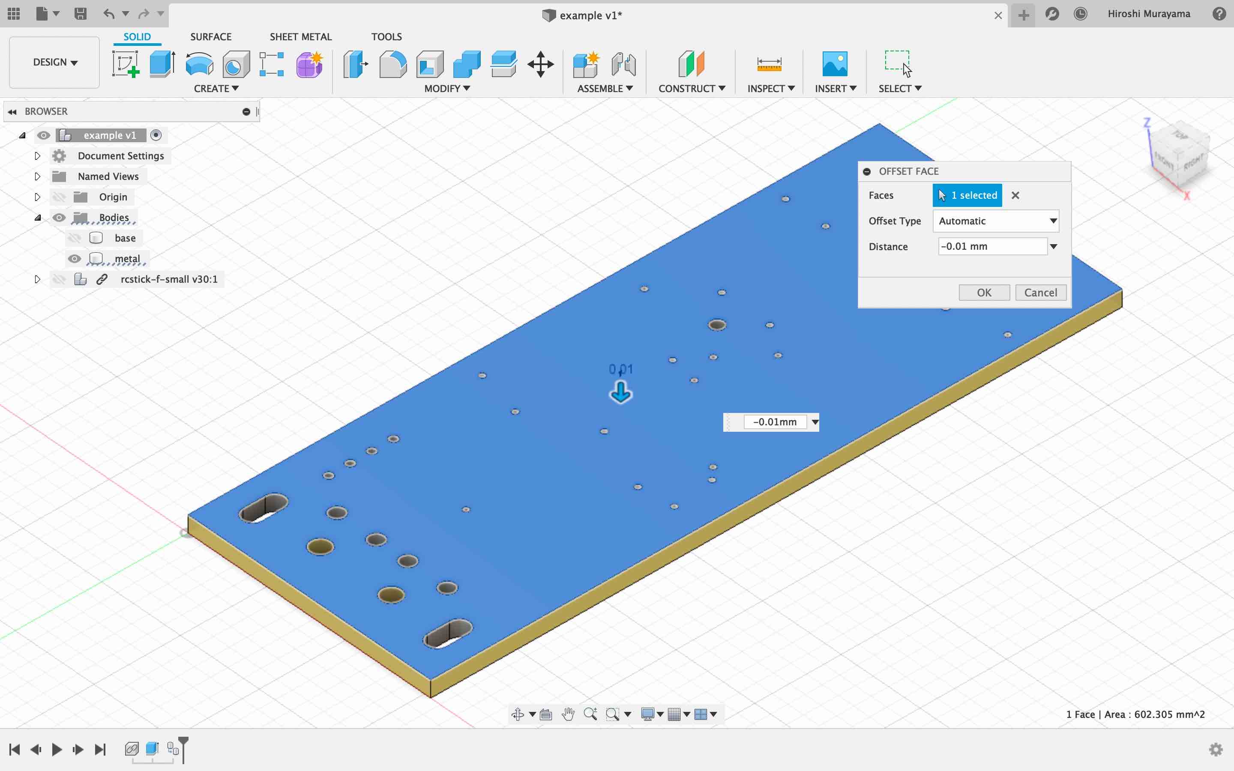
Task: Select the Extrude tool icon
Action: point(162,64)
